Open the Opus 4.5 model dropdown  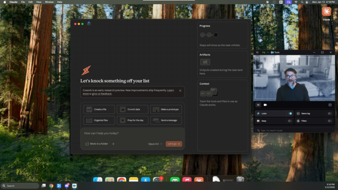click(x=155, y=144)
